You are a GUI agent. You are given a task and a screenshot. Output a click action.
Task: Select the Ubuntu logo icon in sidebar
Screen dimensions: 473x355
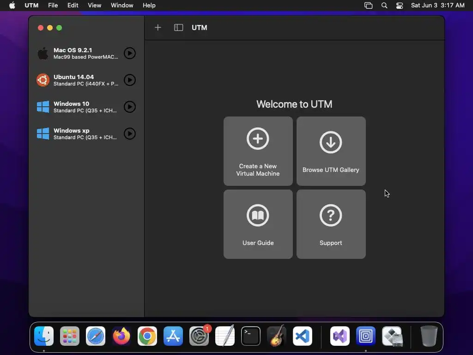(43, 80)
